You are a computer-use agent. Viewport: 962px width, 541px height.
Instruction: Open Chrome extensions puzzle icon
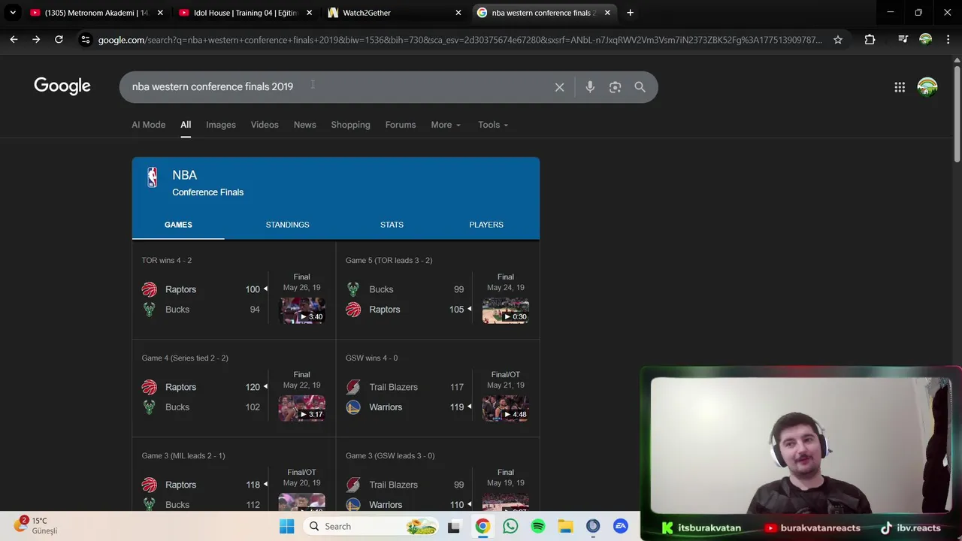(870, 39)
